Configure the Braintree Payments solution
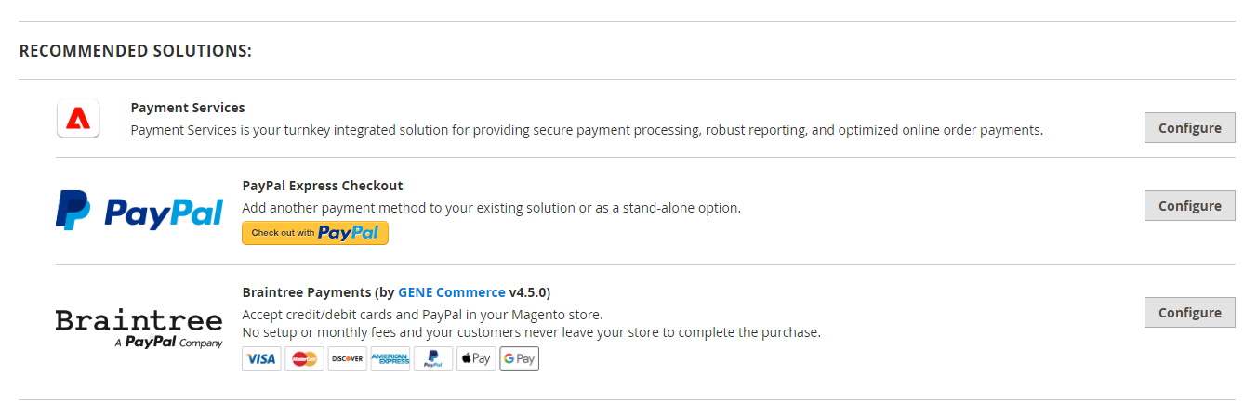This screenshot has height=401, width=1257. click(x=1189, y=313)
